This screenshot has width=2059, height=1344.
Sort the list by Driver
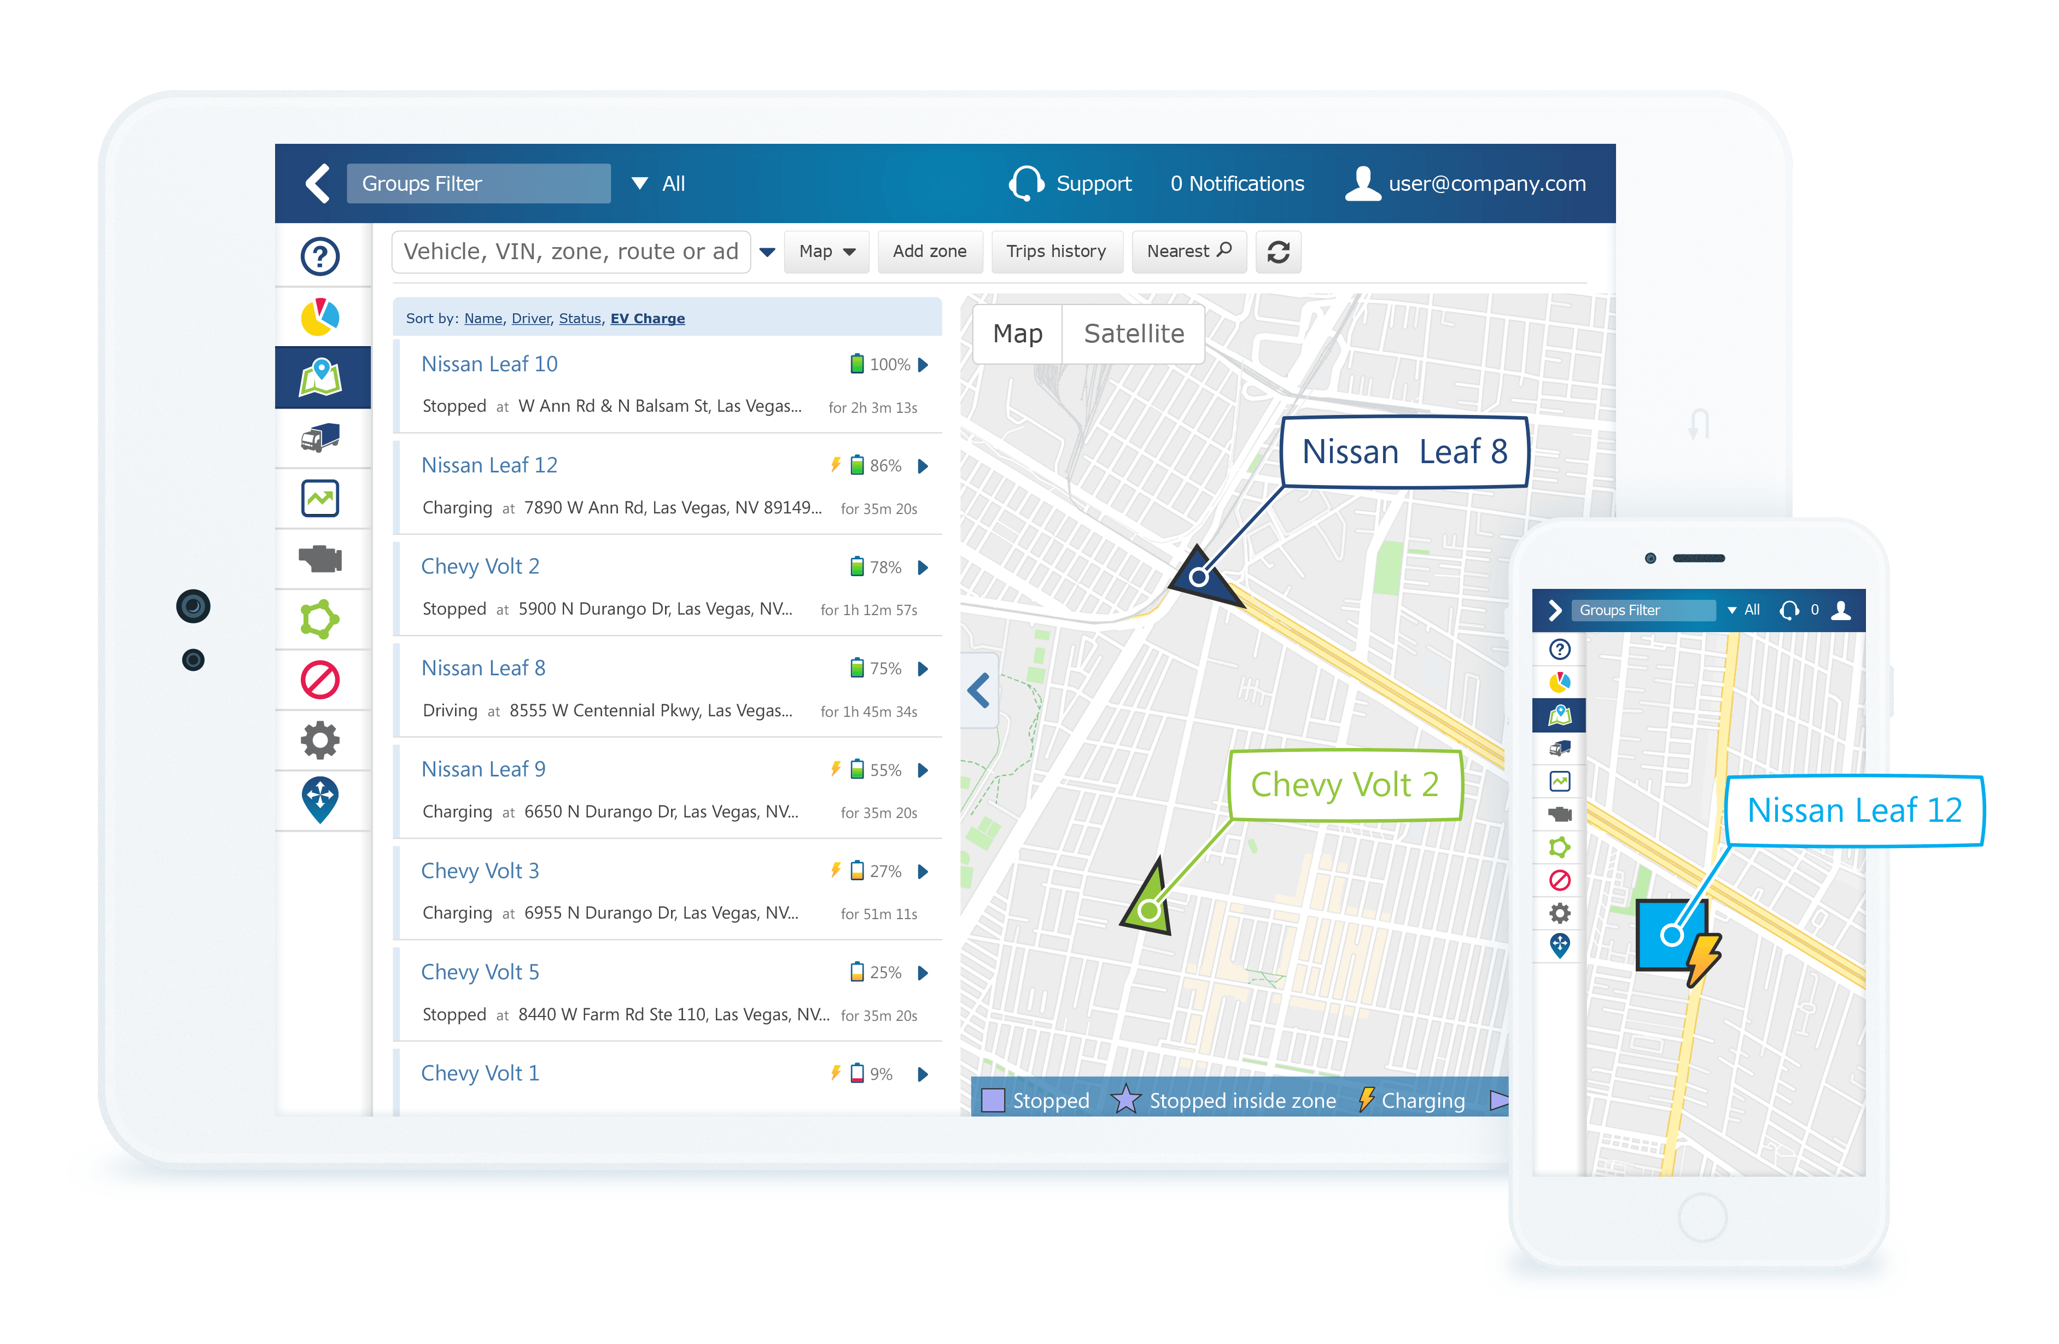(x=530, y=318)
